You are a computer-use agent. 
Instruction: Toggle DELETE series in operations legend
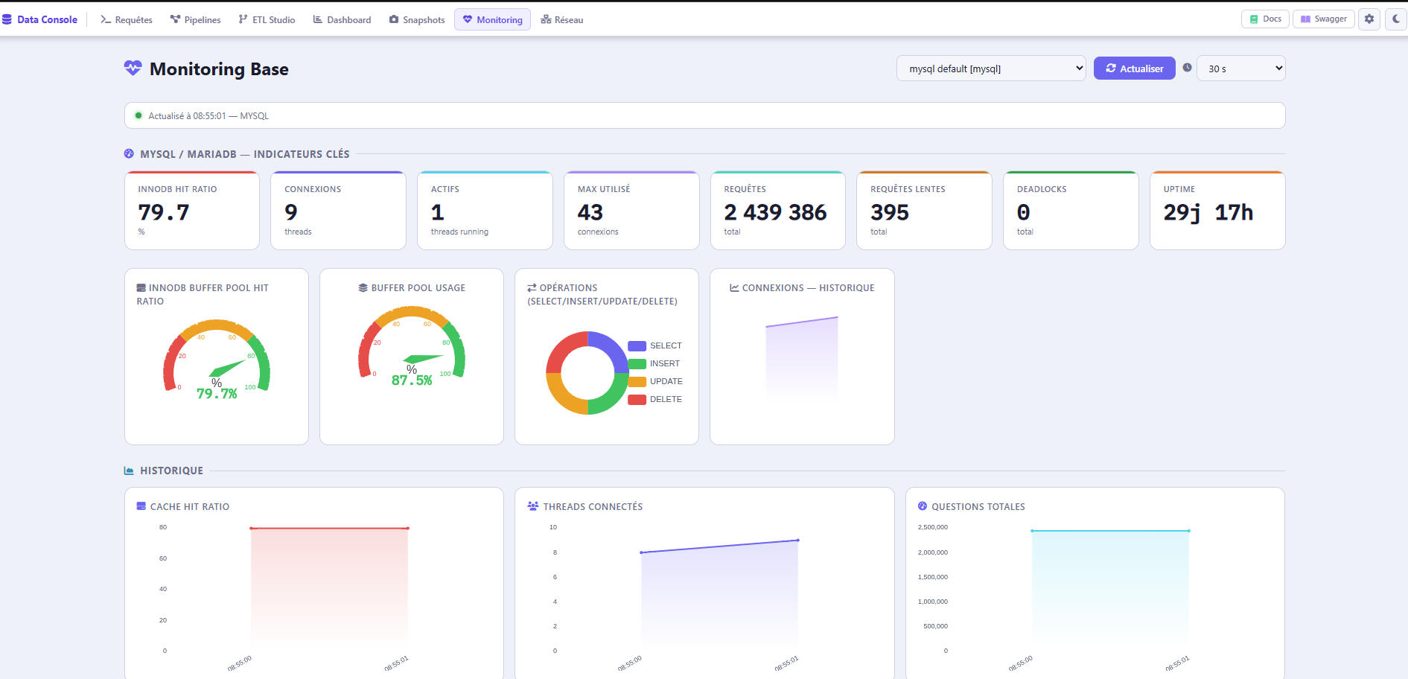(655, 399)
